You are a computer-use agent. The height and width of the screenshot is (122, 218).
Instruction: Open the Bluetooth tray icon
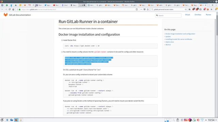pos(182,120)
